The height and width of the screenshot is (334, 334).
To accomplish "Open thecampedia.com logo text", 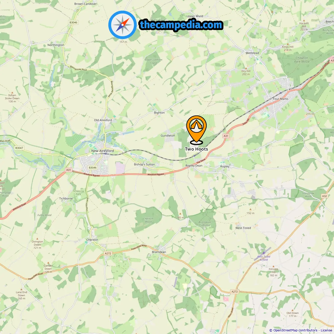I will click(181, 25).
